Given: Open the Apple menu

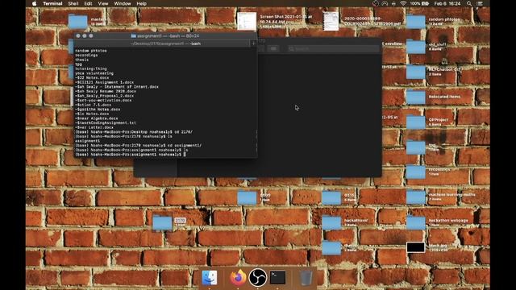Looking at the screenshot, I should coord(34,3).
